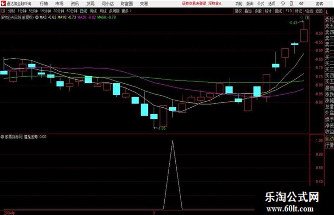Click the 行情 label in side panel

pos(329,145)
